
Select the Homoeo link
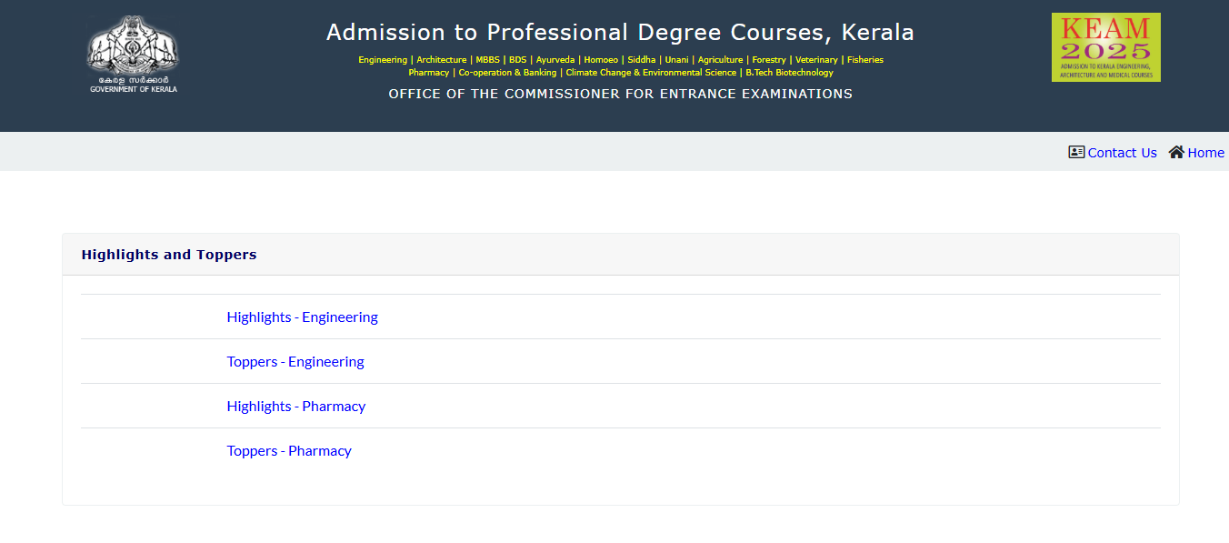(x=600, y=59)
